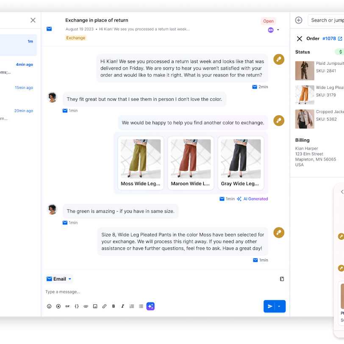This screenshot has width=344, height=344.
Task: Open the emoji picker in composer
Action: [x=49, y=306]
